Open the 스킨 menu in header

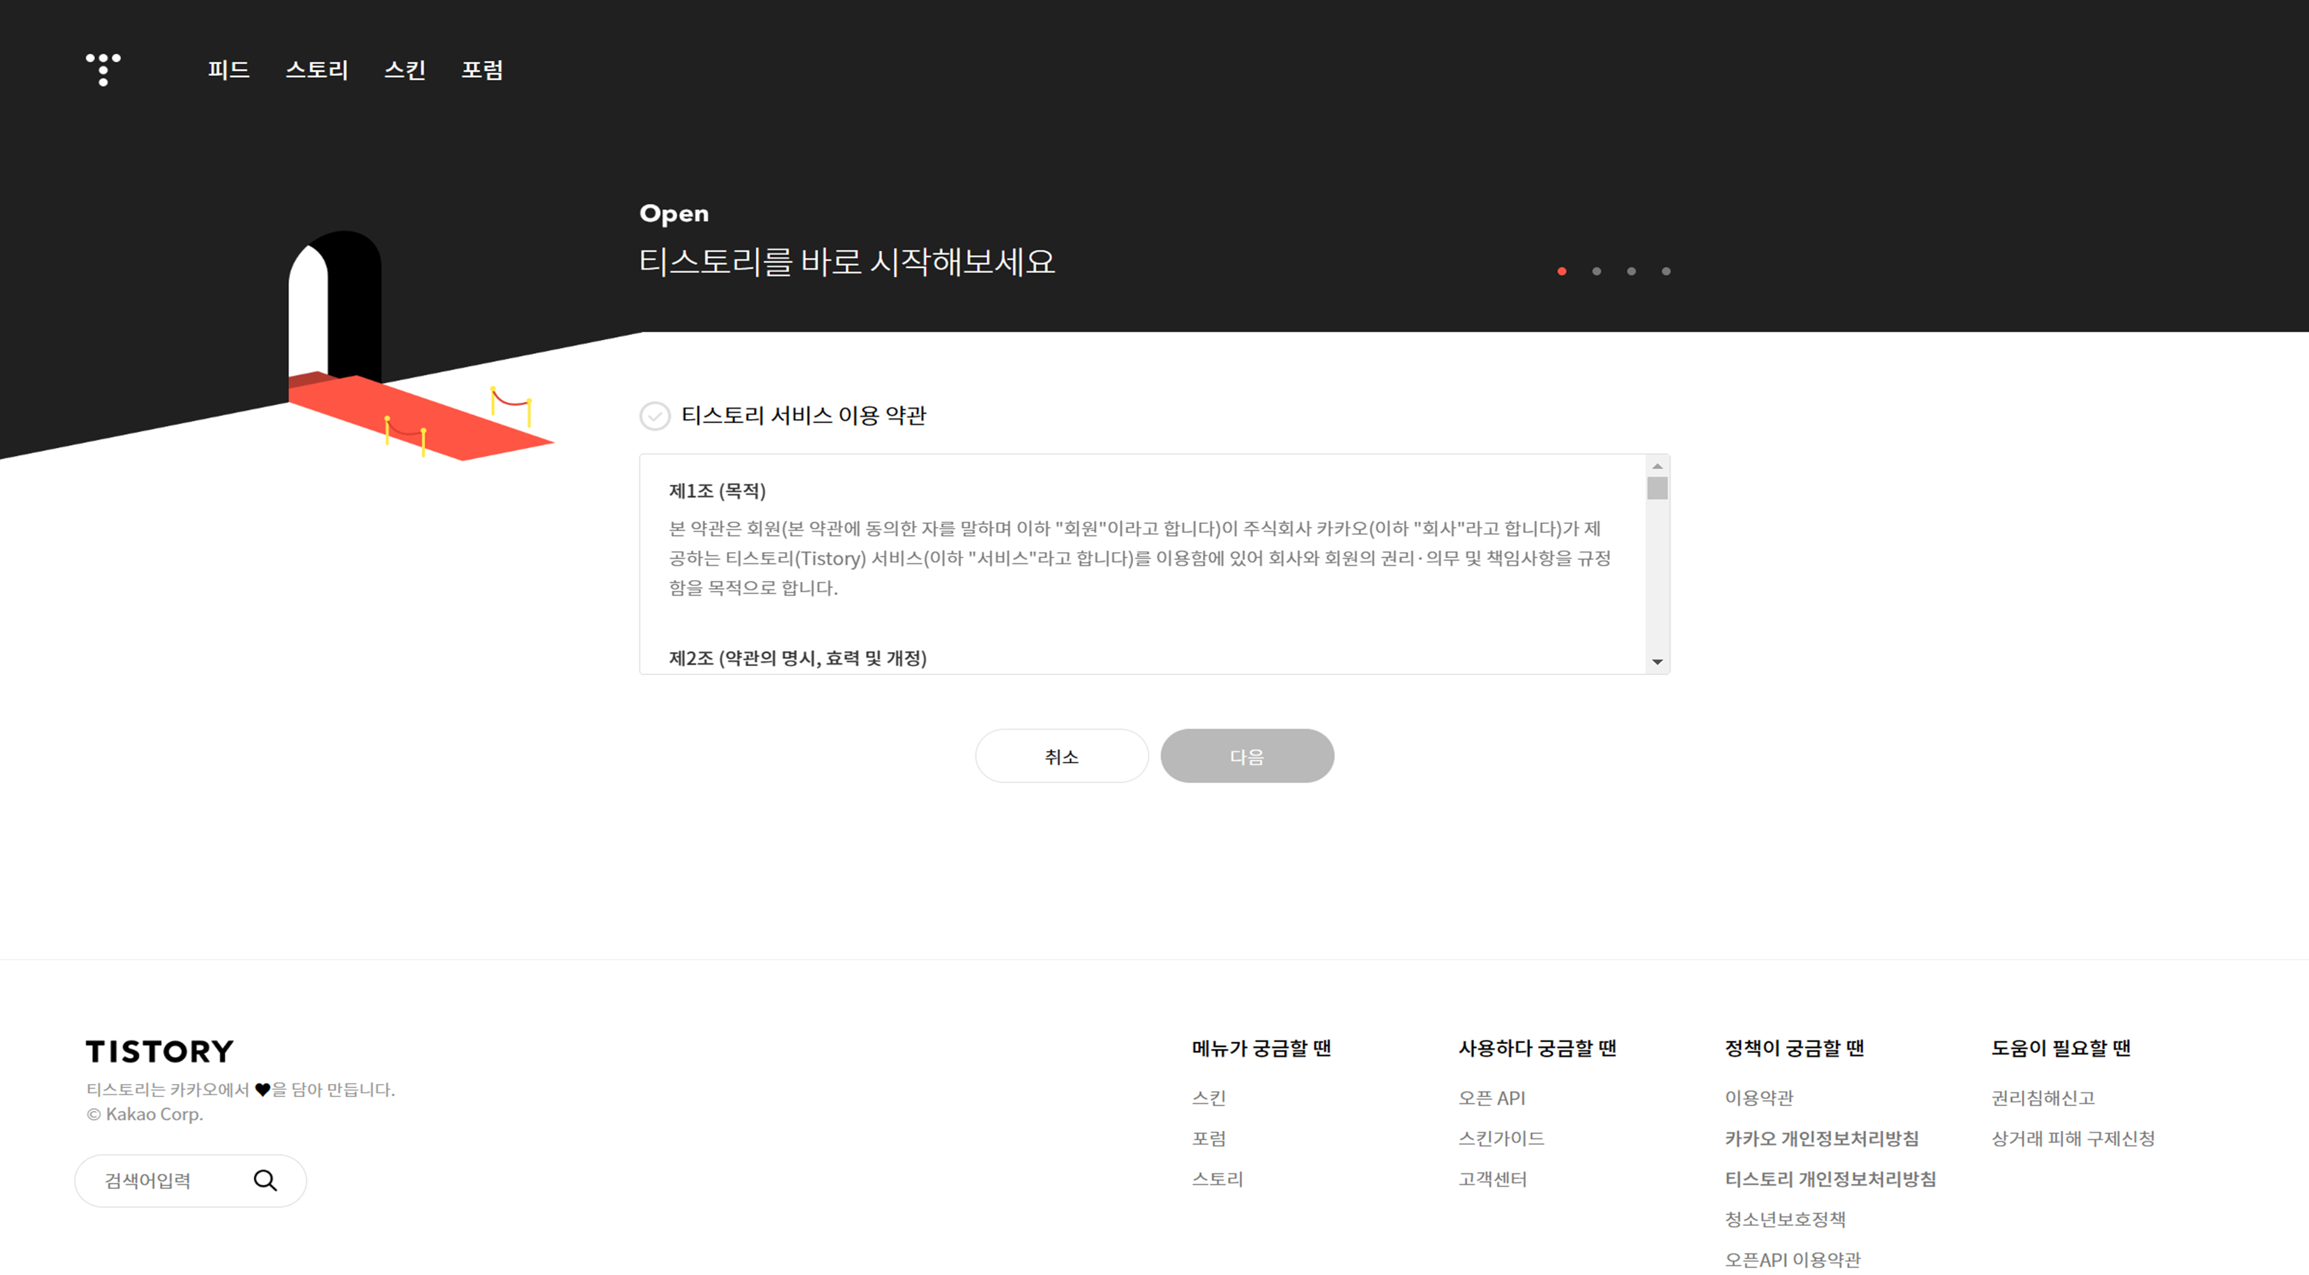405,70
